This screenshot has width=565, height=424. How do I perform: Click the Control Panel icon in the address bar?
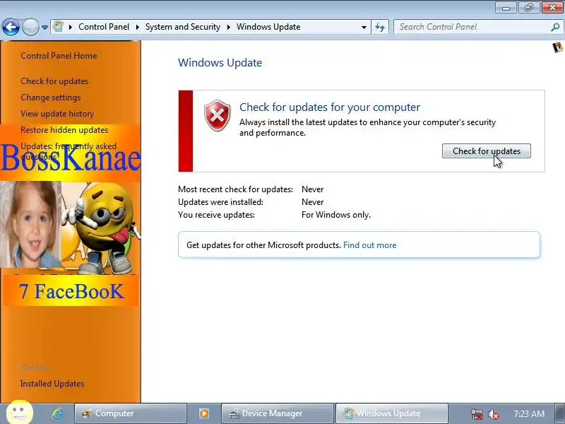click(58, 27)
